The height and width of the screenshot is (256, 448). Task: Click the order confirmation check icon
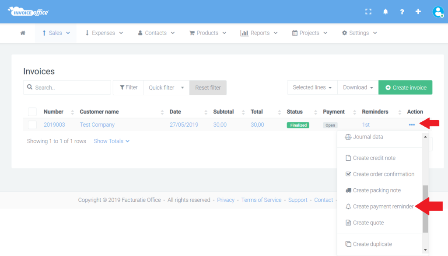tap(348, 174)
